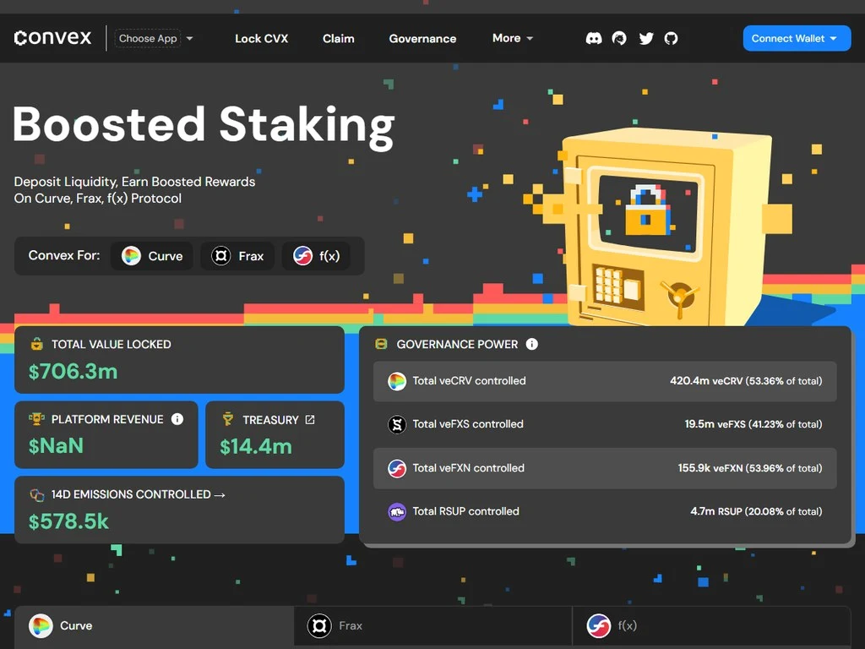
Task: Click the Total Value Locked lock icon
Action: tap(37, 344)
